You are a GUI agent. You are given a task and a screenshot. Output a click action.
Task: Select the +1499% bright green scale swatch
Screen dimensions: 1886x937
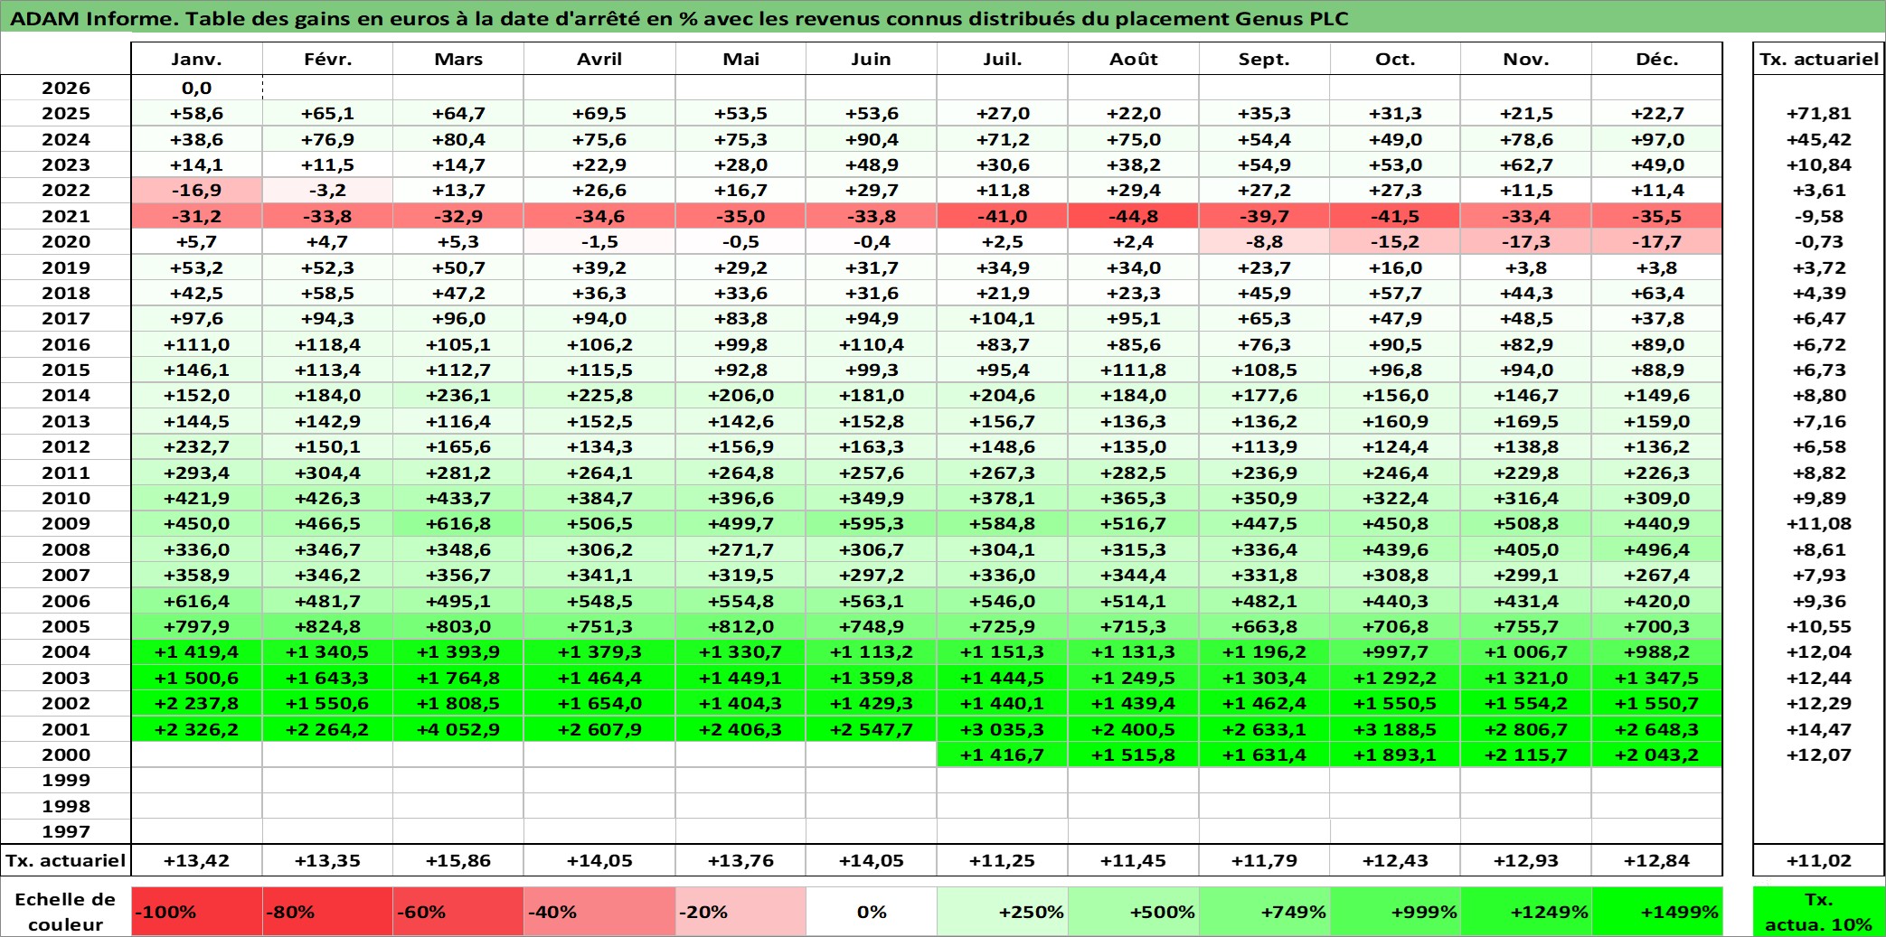[1657, 912]
